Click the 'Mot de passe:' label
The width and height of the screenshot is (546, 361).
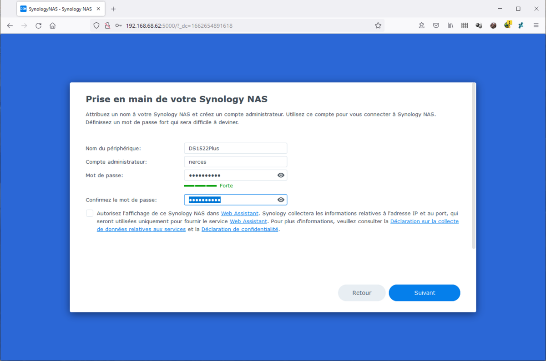[104, 175]
